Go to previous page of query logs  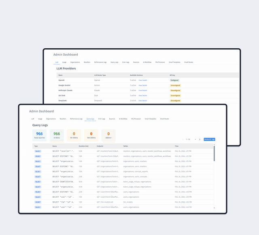pos(183,139)
